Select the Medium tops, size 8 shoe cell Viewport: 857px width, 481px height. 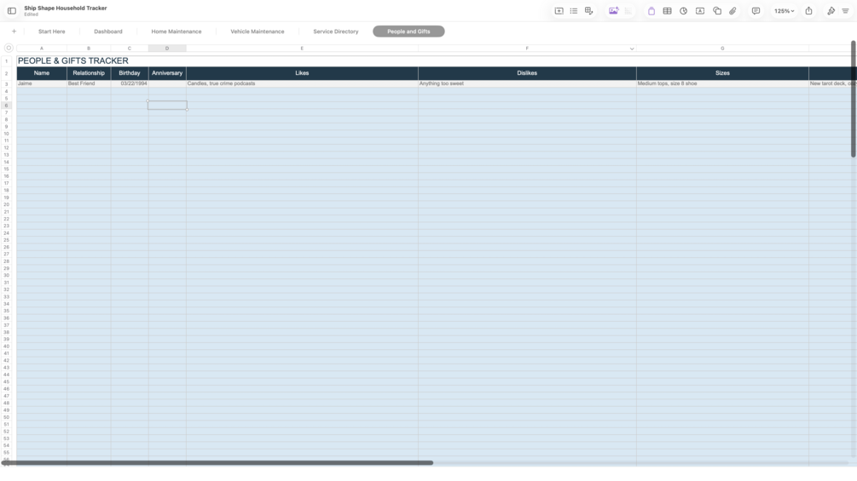(722, 84)
